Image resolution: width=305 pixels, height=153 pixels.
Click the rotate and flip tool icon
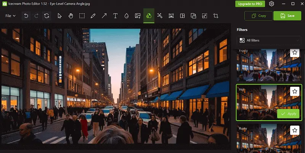[193, 16]
